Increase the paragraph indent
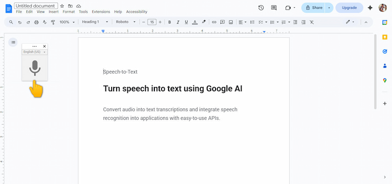Image resolution: width=392 pixels, height=184 pixels. (x=303, y=22)
